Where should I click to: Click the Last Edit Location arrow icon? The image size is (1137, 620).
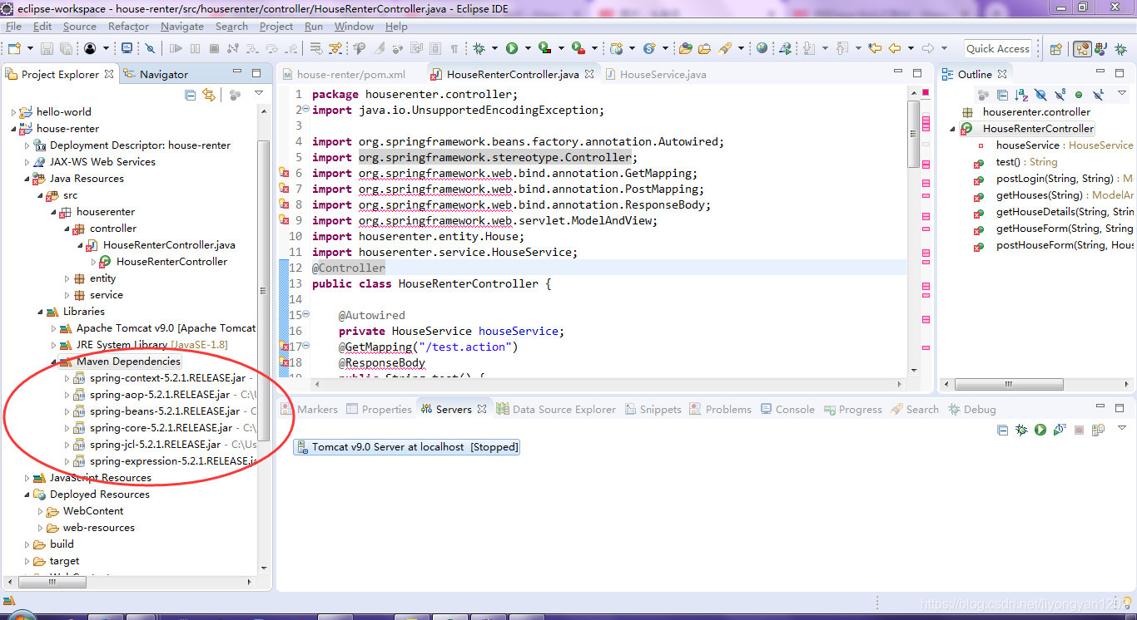pyautogui.click(x=875, y=49)
